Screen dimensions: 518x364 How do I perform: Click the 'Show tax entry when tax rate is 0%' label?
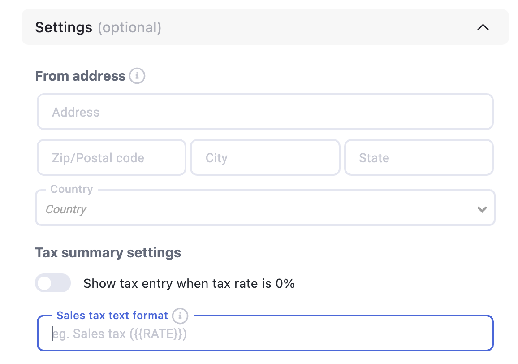click(x=189, y=284)
